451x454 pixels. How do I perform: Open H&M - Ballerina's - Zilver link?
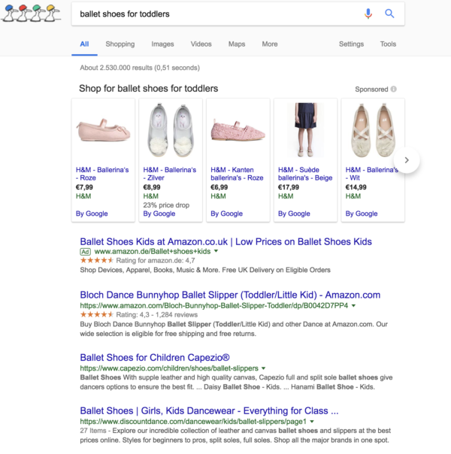pyautogui.click(x=170, y=174)
